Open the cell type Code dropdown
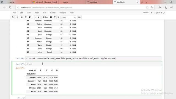The height and width of the screenshot is (99, 176). coord(68,17)
